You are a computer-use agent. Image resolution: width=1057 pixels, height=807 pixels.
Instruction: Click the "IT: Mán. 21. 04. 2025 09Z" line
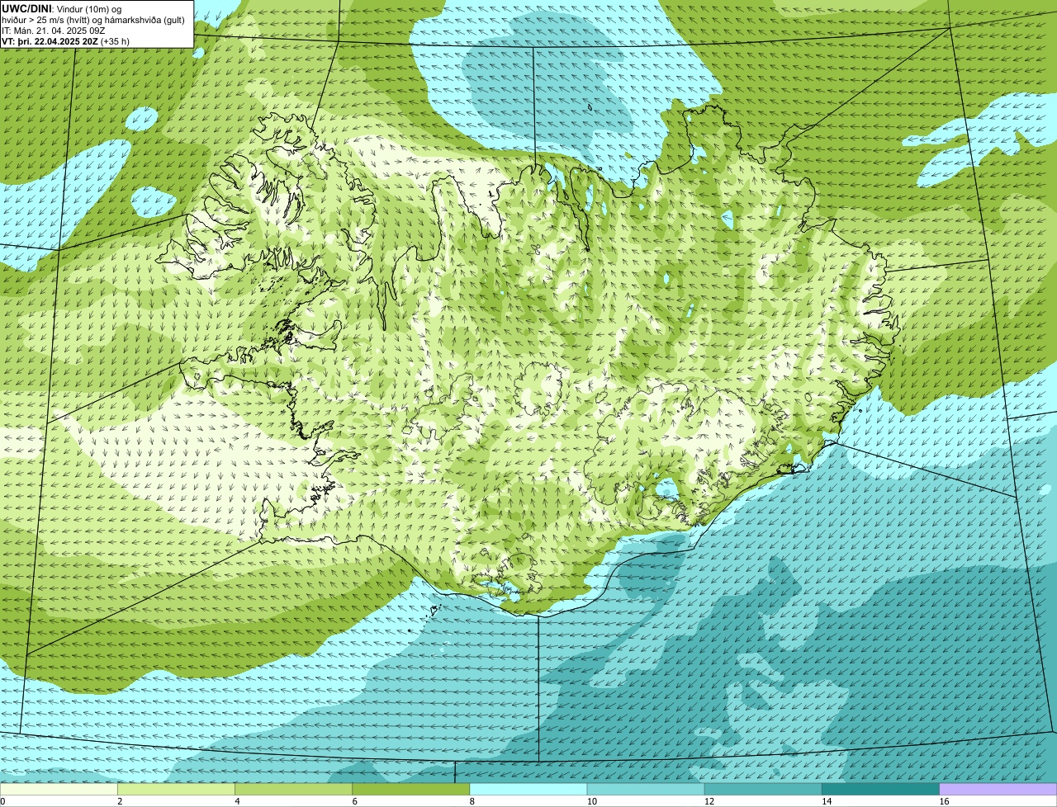[54, 30]
